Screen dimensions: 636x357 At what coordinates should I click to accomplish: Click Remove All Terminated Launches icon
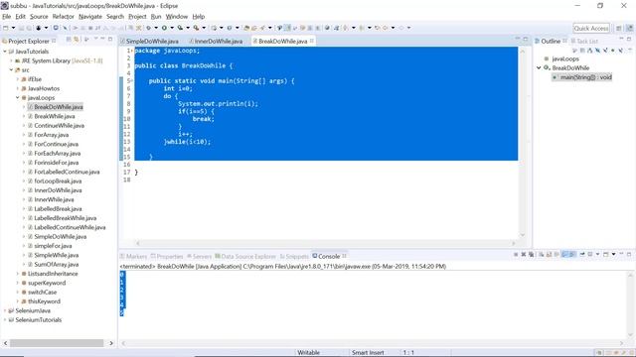point(531,254)
